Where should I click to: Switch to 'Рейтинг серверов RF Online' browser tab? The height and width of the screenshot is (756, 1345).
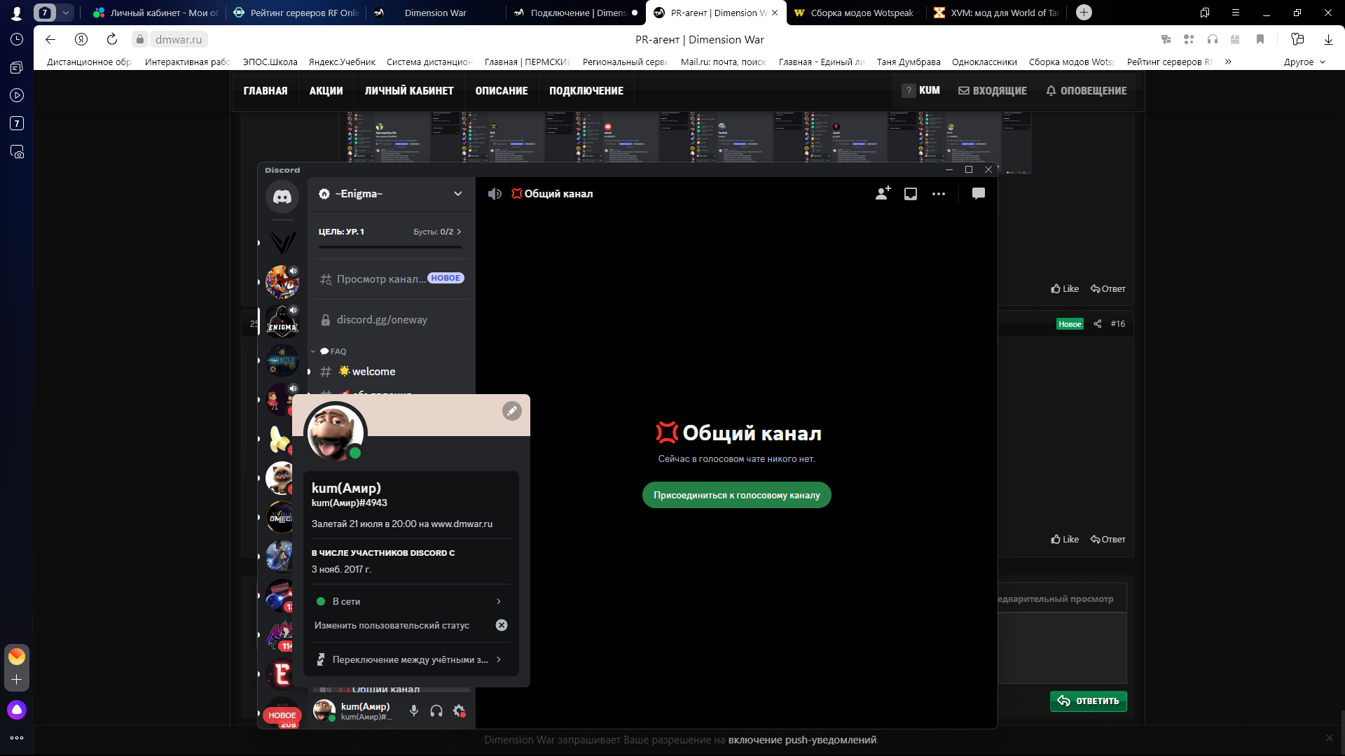coord(296,13)
